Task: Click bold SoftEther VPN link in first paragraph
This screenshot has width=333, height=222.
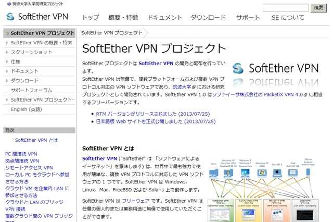Action: [156, 64]
